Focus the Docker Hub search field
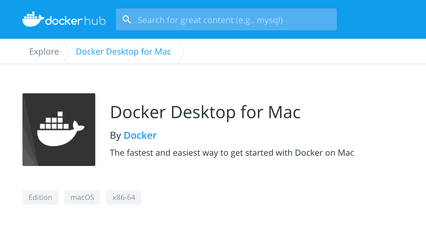The image size is (426, 229). click(226, 19)
